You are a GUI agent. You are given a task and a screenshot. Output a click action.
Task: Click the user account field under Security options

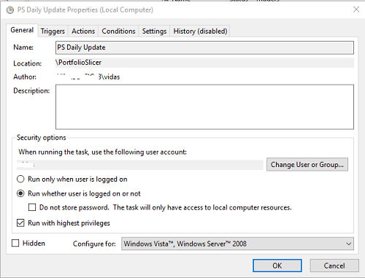pyautogui.click(x=140, y=165)
